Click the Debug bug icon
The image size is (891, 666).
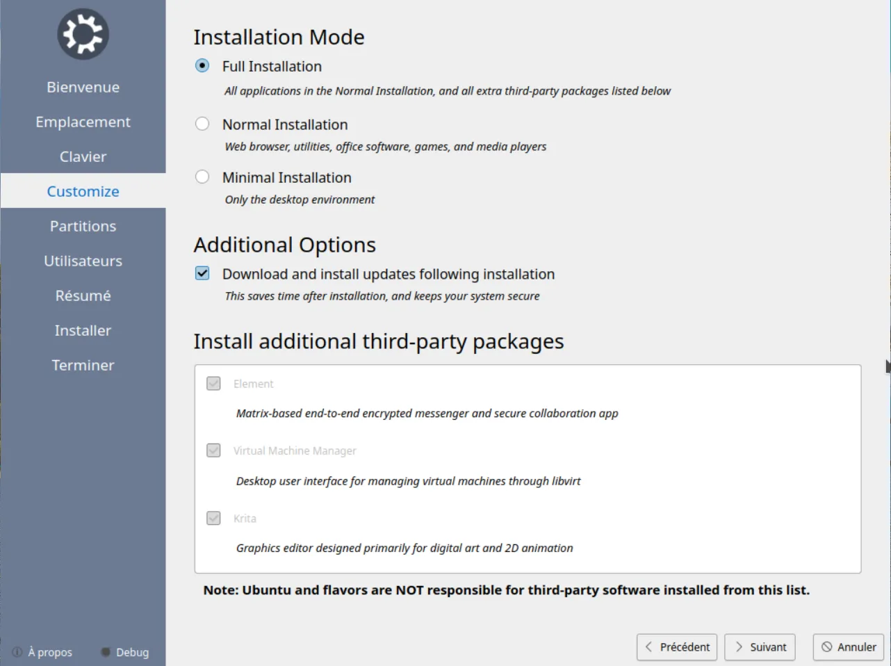(106, 652)
